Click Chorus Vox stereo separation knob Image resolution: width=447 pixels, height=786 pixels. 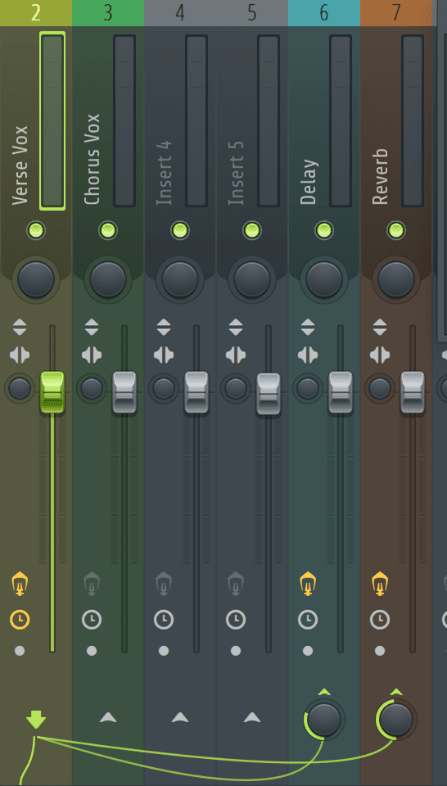pyautogui.click(x=92, y=388)
